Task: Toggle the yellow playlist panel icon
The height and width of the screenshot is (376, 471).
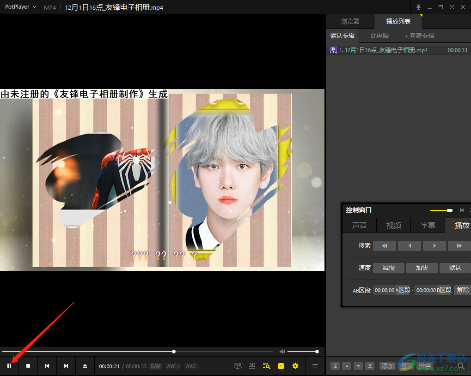Action: pos(281,366)
